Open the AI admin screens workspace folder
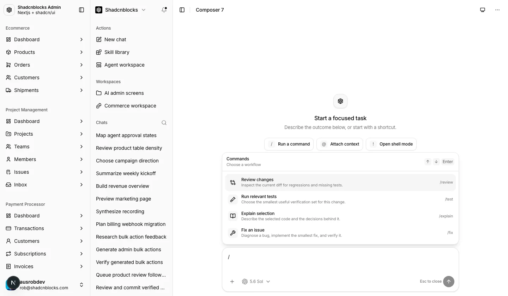 (x=131, y=93)
